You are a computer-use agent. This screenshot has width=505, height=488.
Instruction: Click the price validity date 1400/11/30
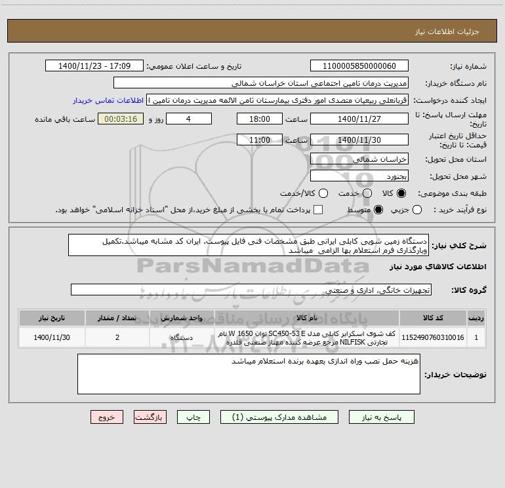click(x=359, y=140)
